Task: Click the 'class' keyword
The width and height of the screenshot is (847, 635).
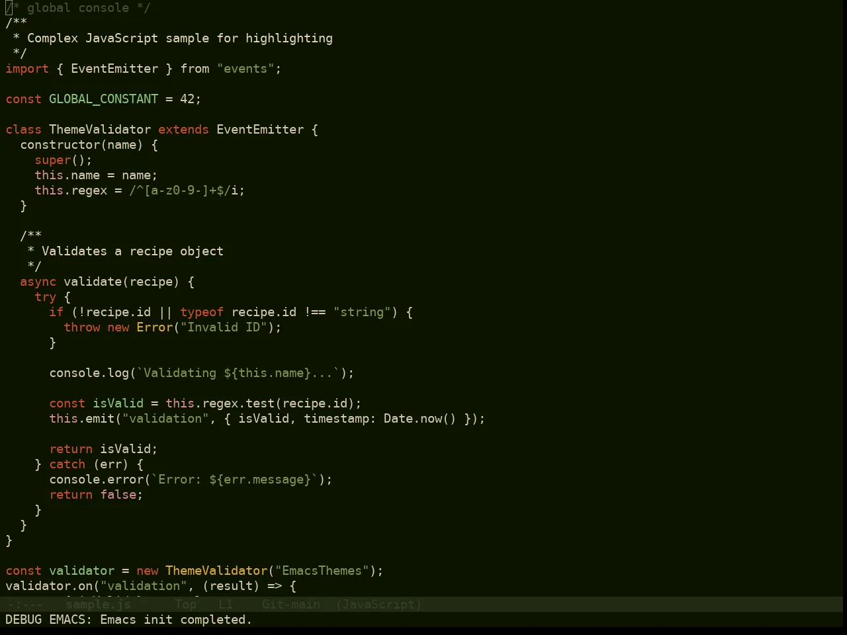Action: coord(23,130)
